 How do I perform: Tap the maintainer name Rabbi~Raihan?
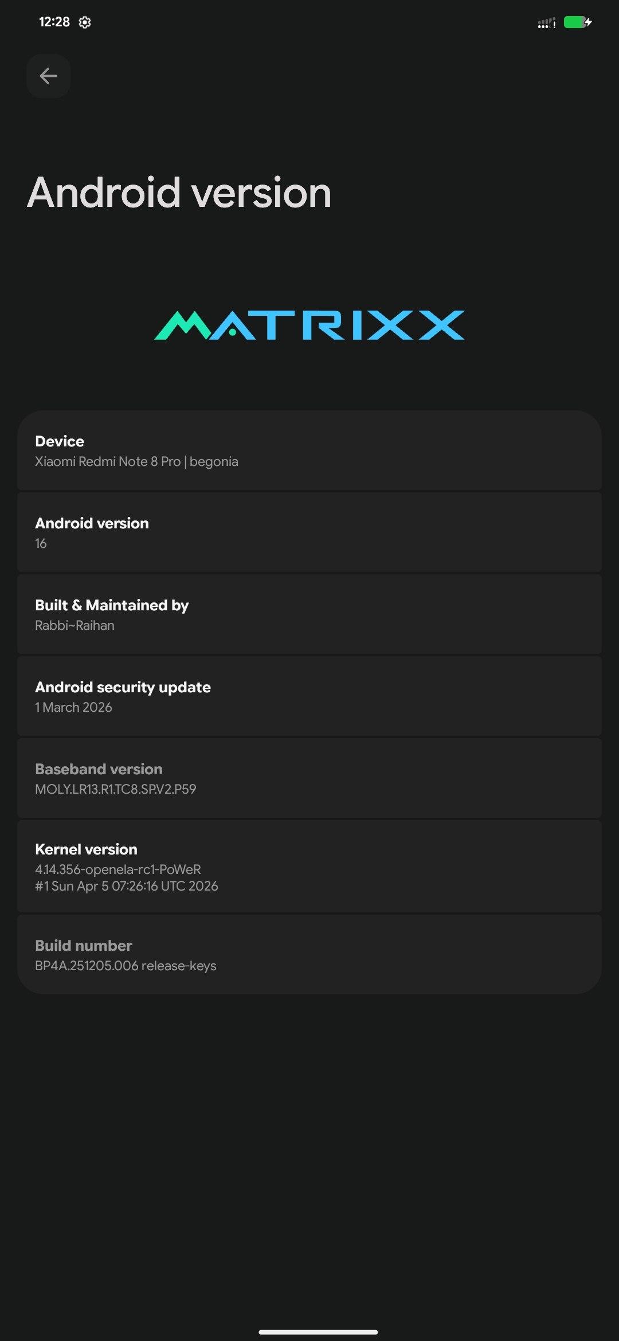[75, 625]
